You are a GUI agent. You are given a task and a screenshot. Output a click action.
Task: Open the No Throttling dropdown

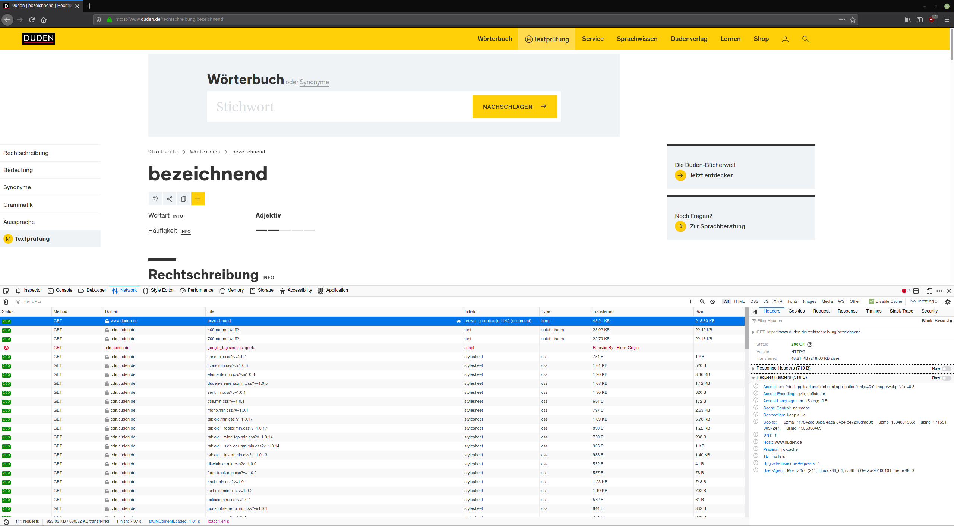click(923, 301)
